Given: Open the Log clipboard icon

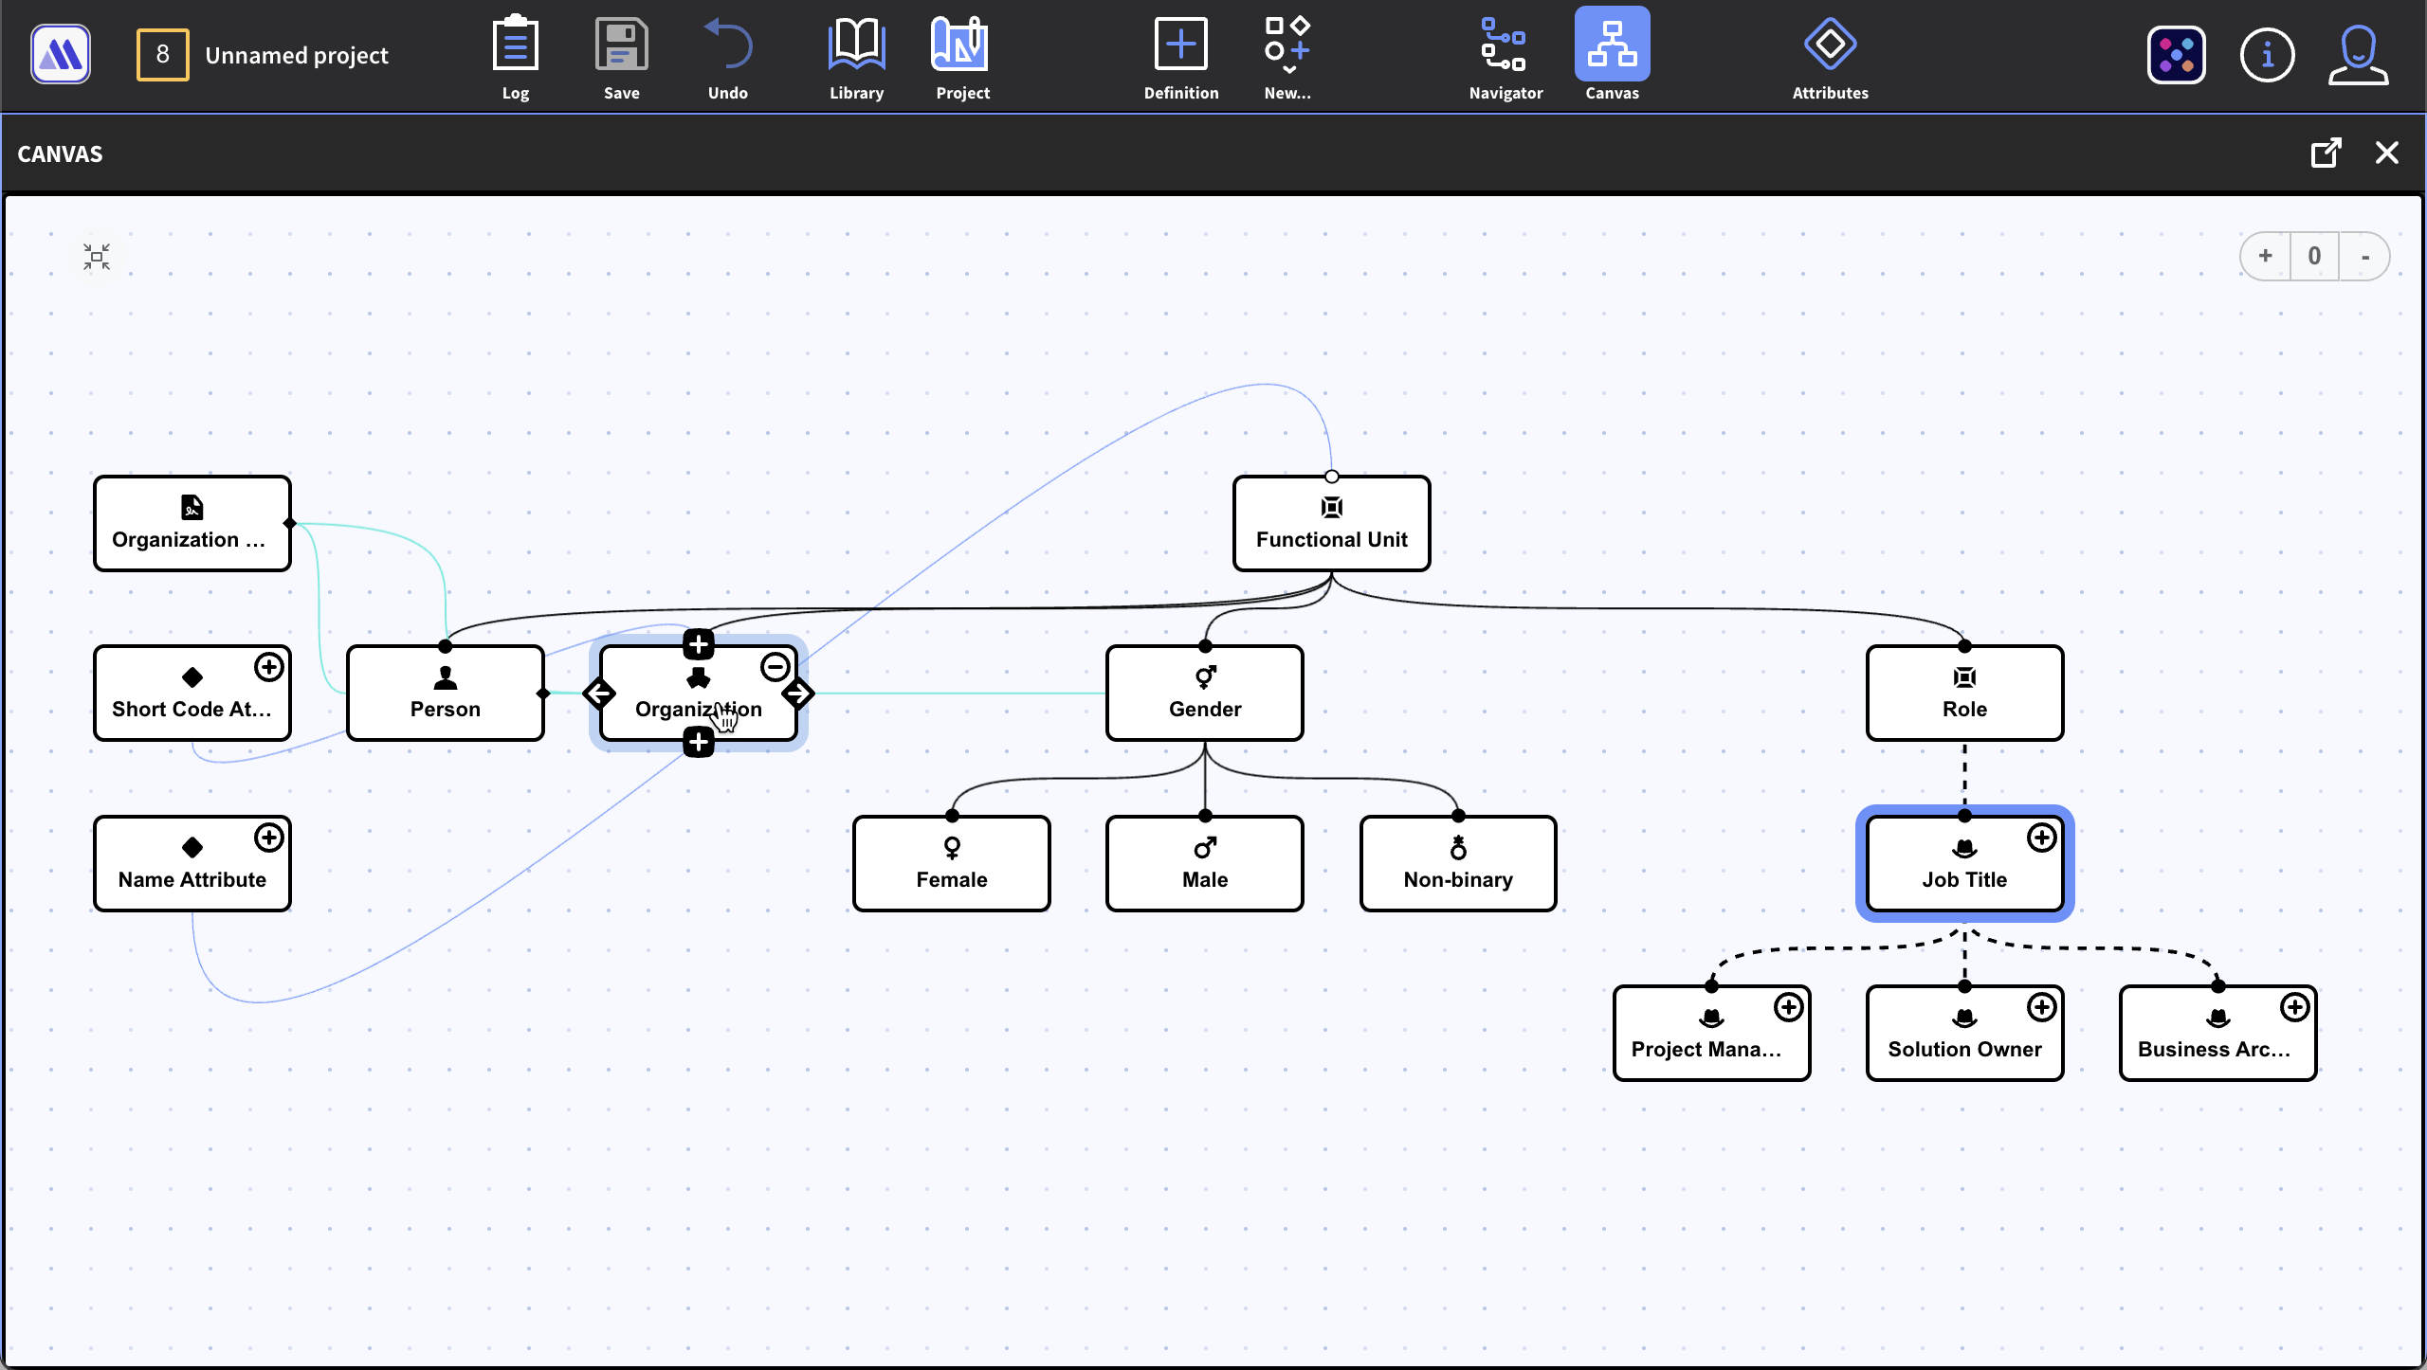Looking at the screenshot, I should tap(515, 45).
